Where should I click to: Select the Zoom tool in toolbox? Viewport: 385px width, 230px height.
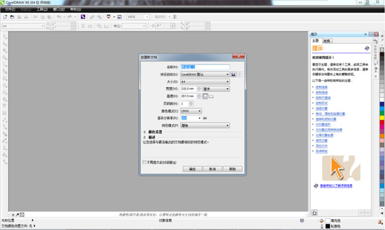click(5, 57)
